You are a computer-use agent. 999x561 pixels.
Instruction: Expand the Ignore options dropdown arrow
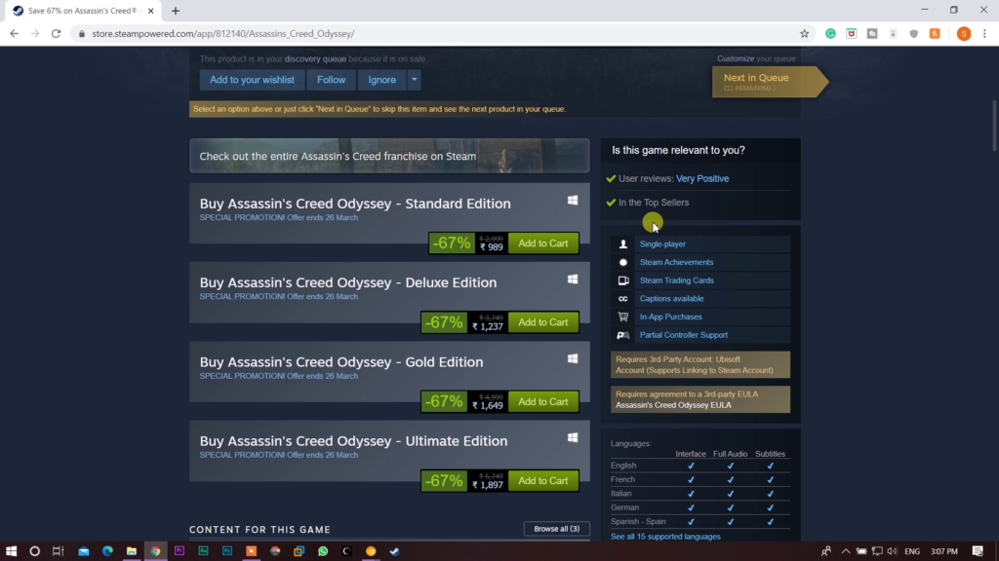point(414,80)
